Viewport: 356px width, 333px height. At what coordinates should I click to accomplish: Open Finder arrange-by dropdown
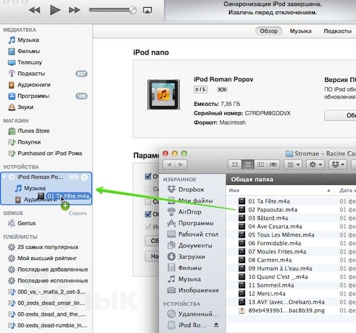pos(293,164)
